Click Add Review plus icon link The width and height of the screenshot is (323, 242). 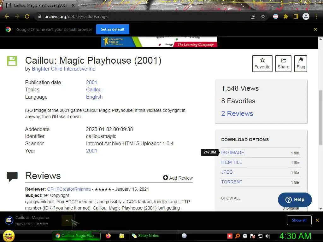[x=178, y=178]
